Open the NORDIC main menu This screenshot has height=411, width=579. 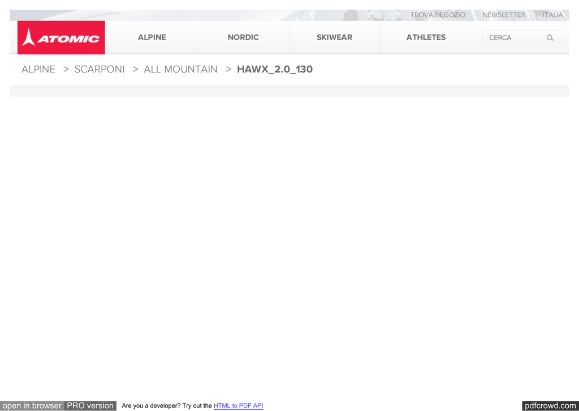[x=243, y=37]
